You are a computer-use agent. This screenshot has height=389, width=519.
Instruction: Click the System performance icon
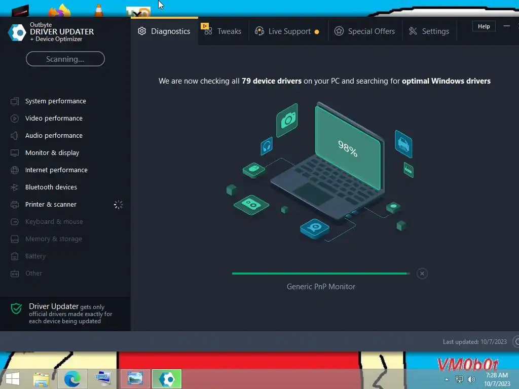(15, 101)
